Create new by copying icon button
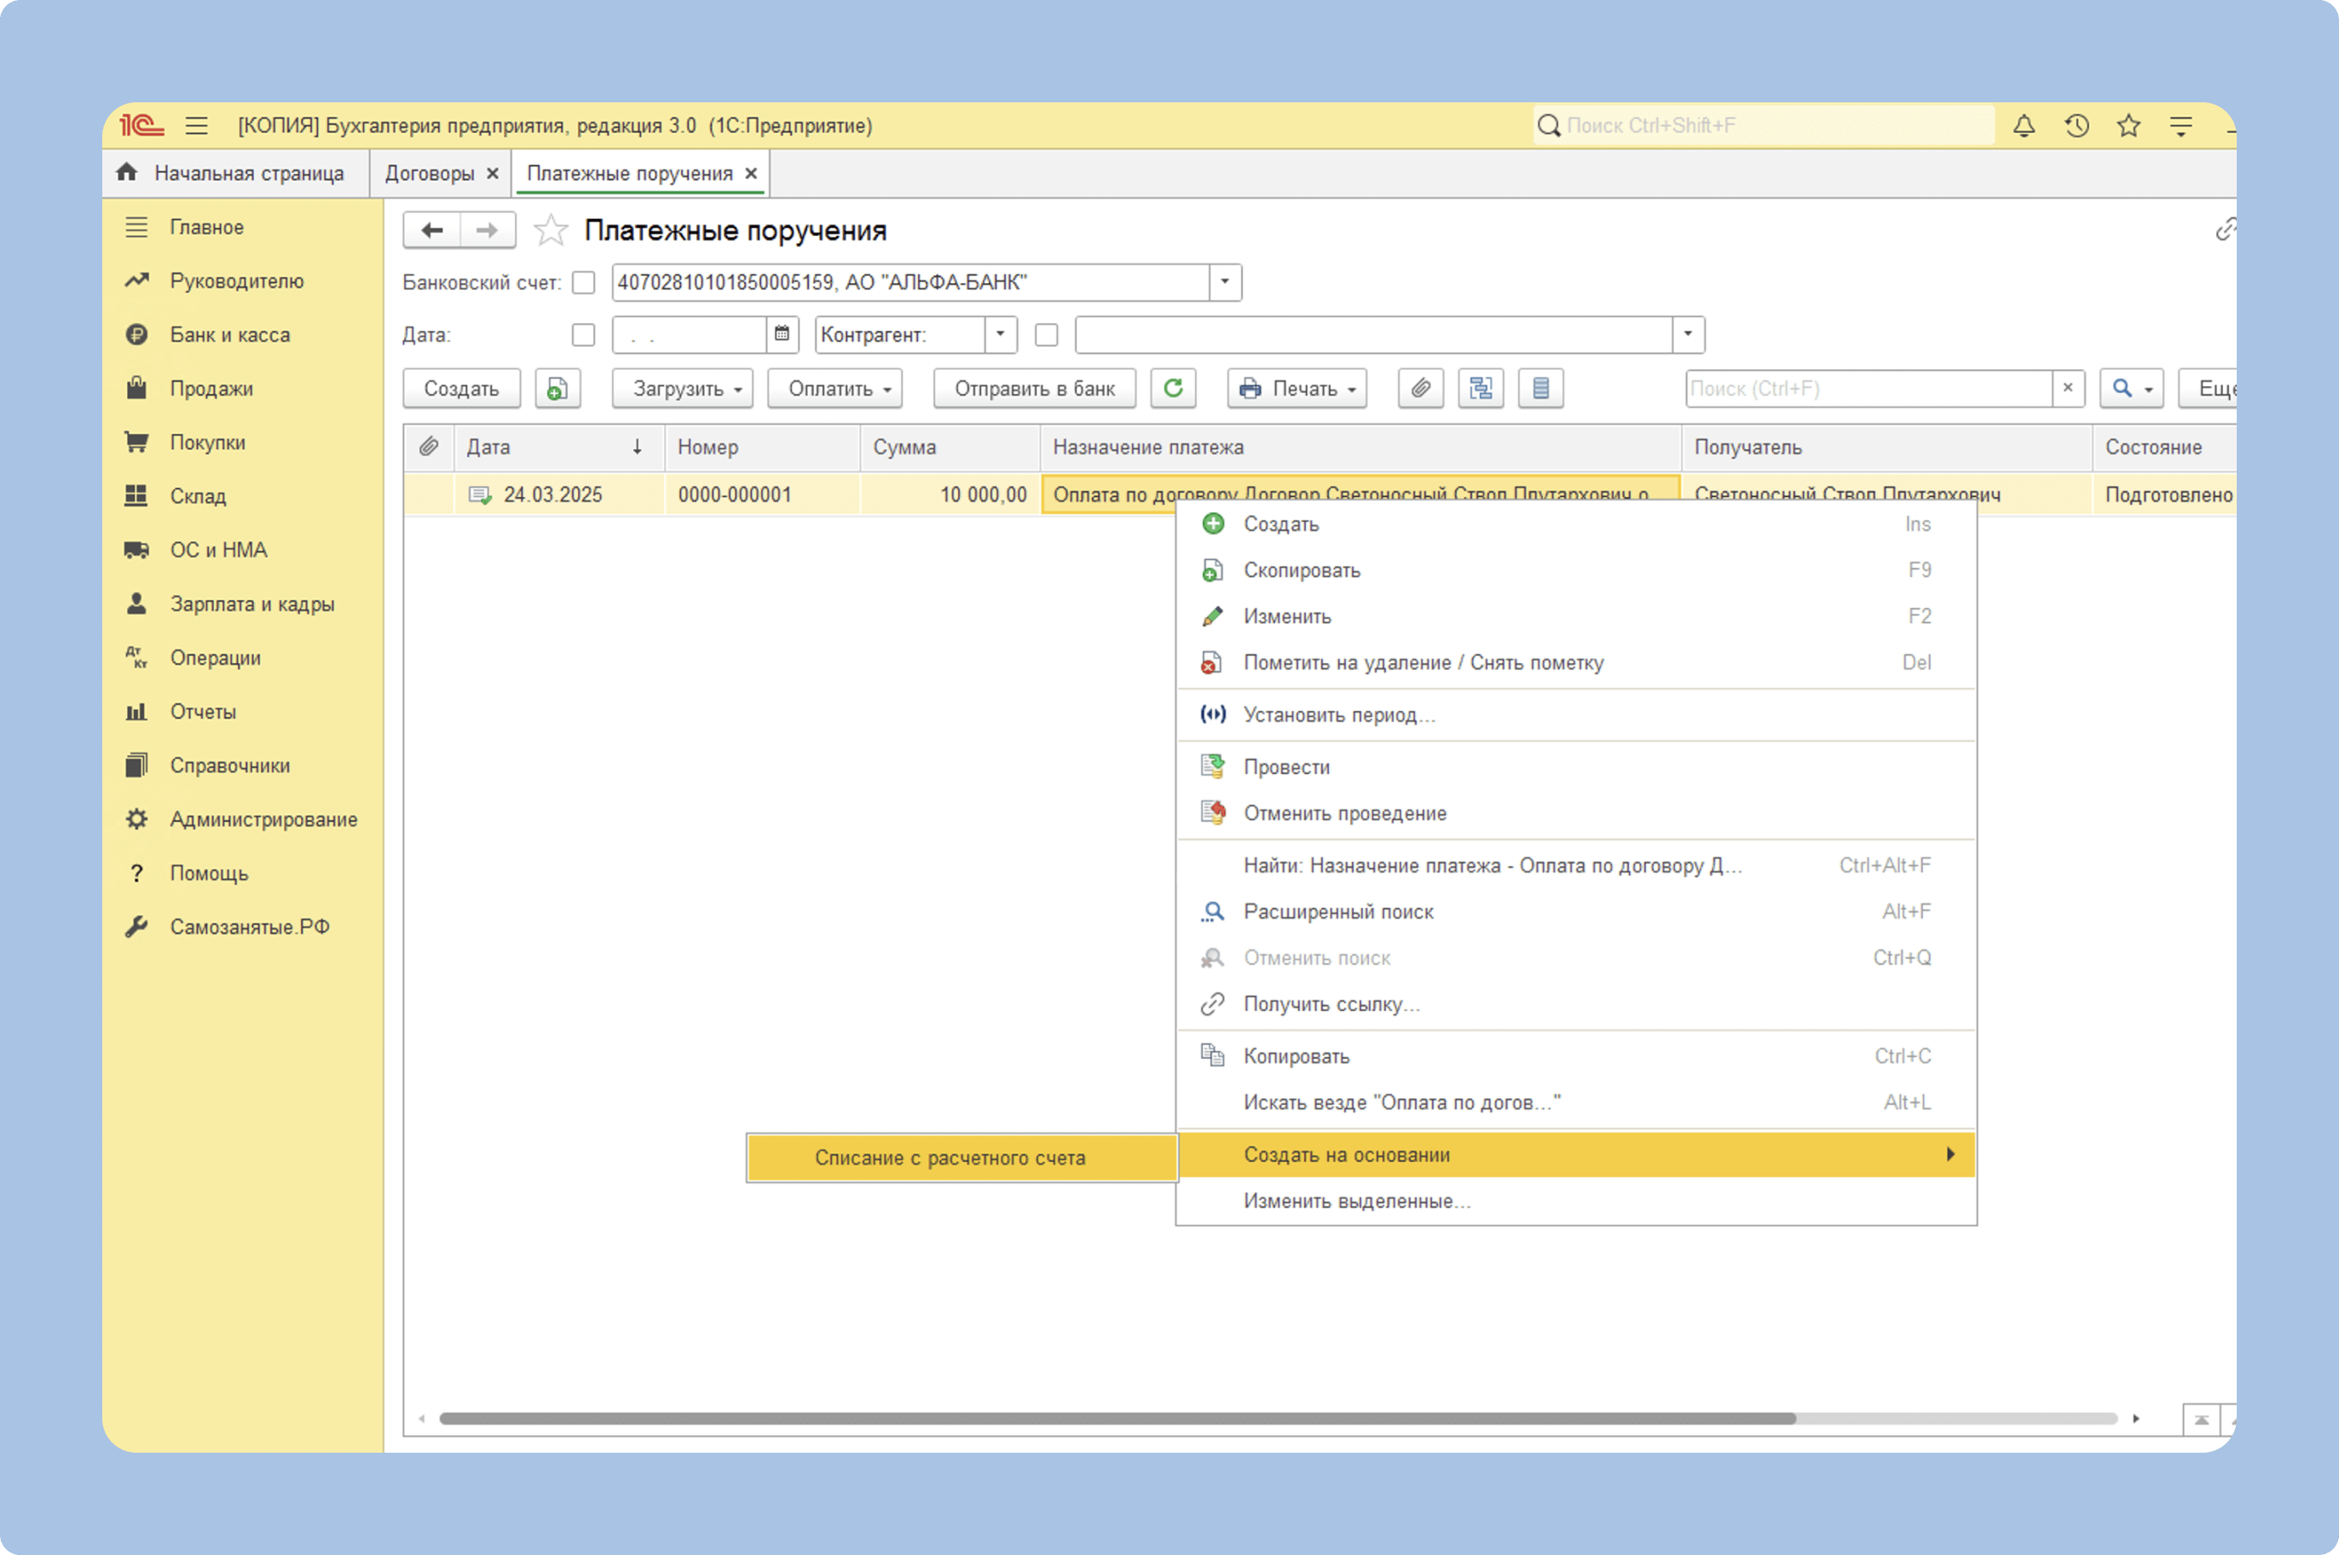Screen dimensions: 2339x1555 click(x=557, y=389)
